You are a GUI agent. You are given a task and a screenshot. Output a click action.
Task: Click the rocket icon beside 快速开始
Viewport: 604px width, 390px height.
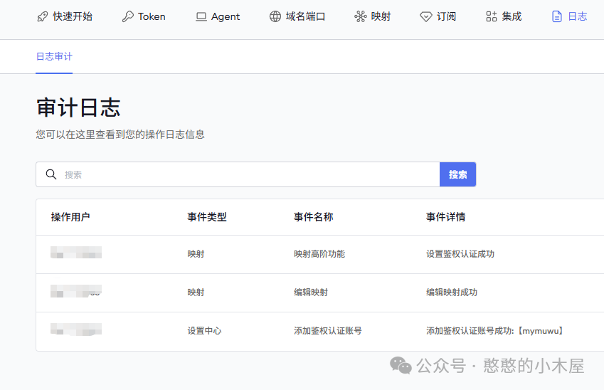[x=43, y=16]
